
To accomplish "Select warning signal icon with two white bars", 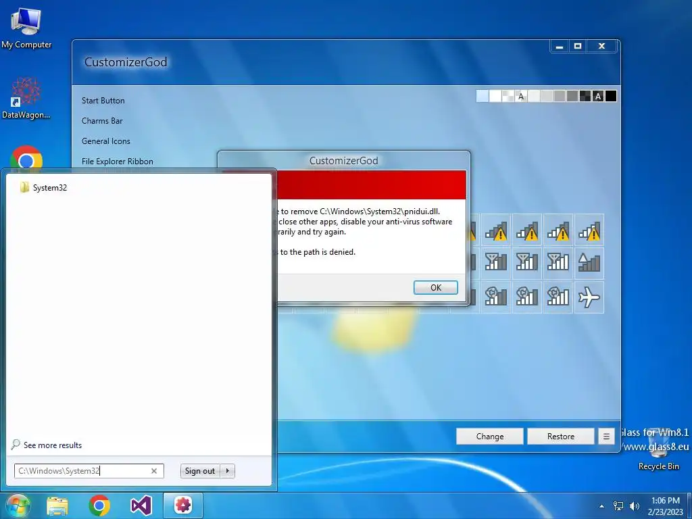I will click(527, 230).
